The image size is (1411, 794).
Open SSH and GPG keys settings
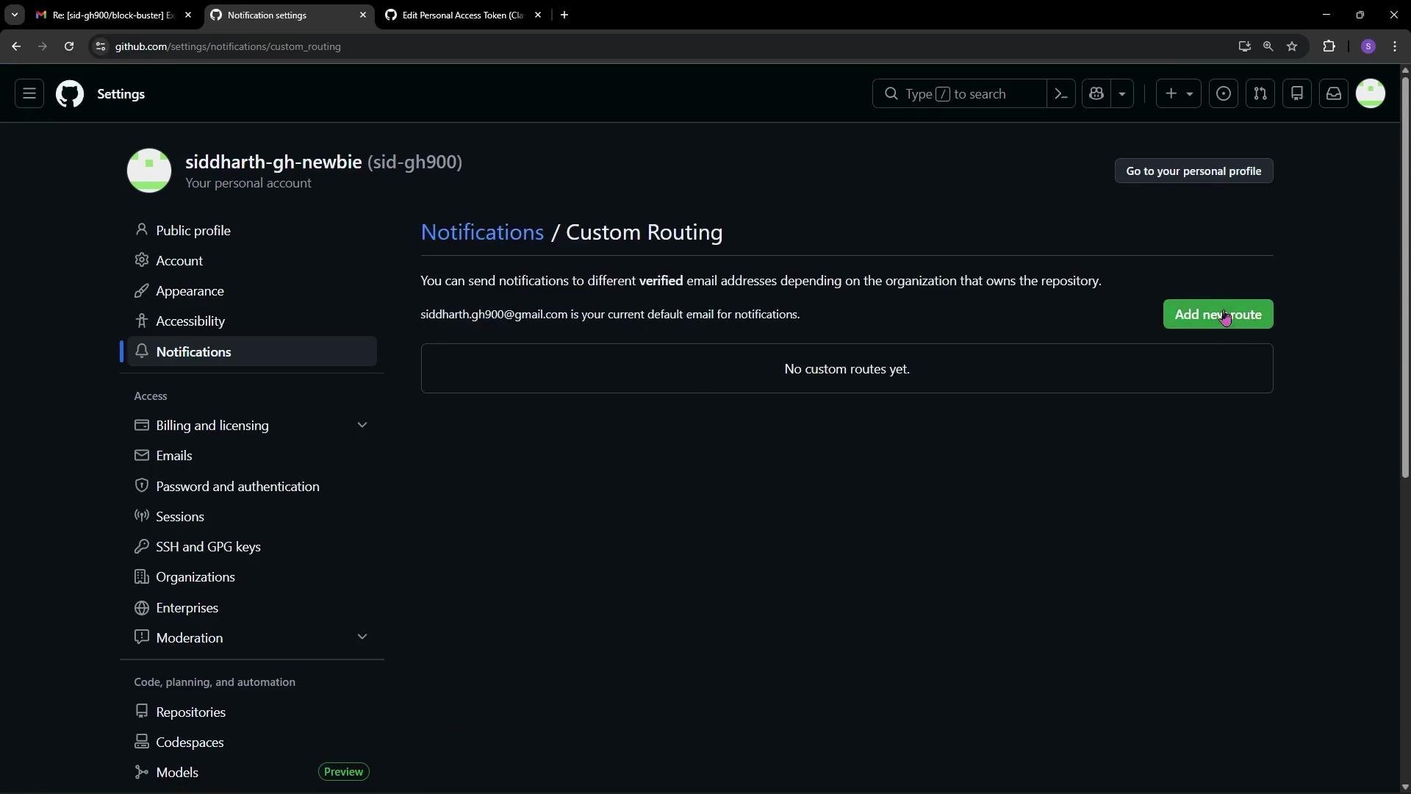click(x=252, y=547)
